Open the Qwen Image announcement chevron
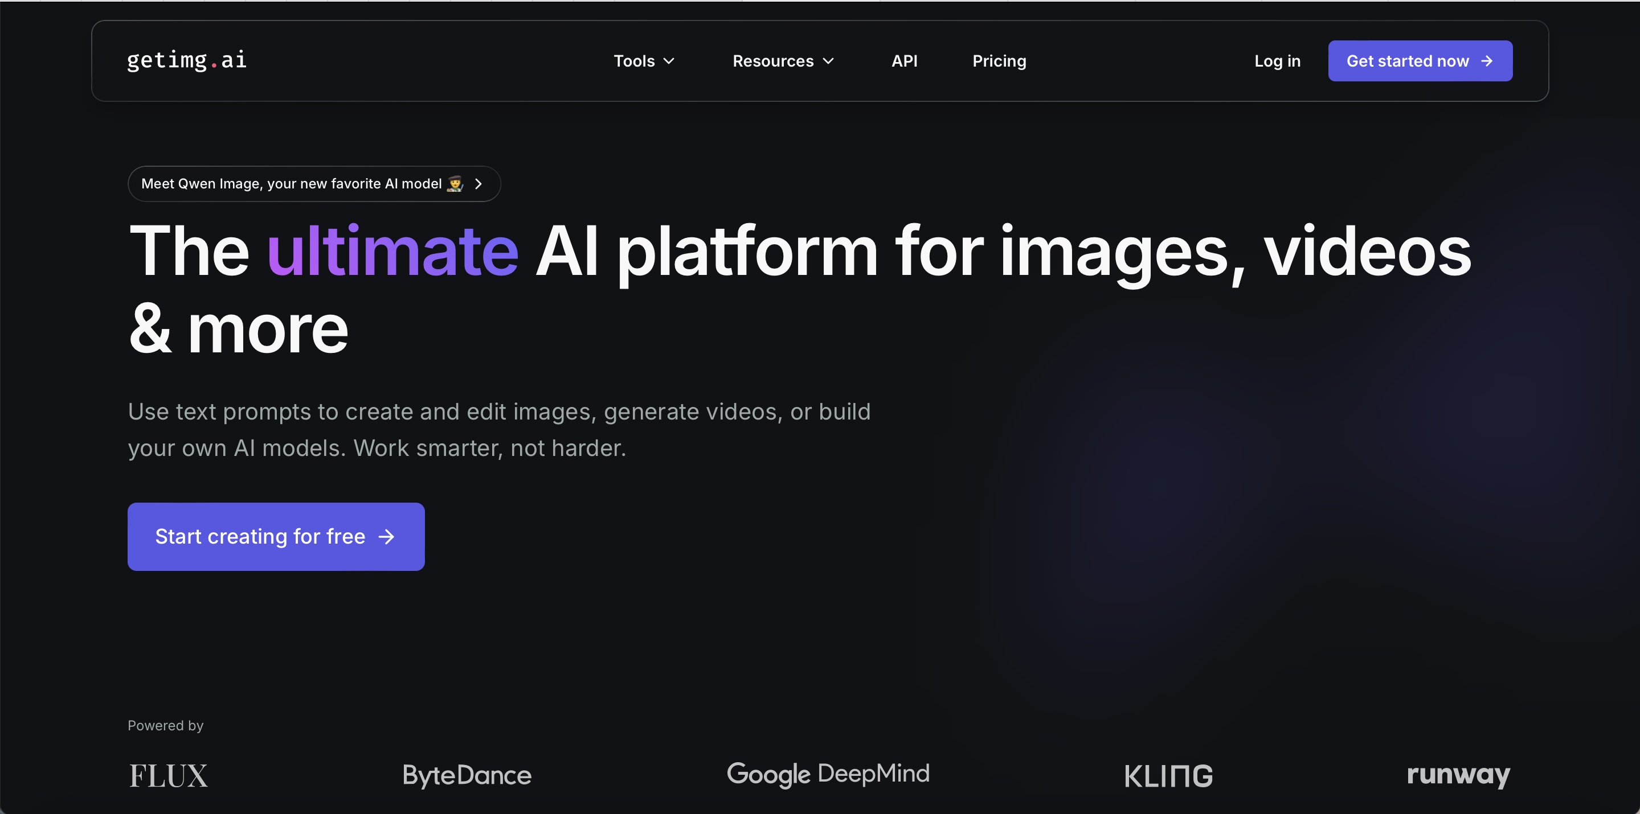The width and height of the screenshot is (1640, 814). click(478, 184)
